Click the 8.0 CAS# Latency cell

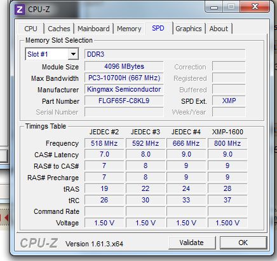[145, 154]
